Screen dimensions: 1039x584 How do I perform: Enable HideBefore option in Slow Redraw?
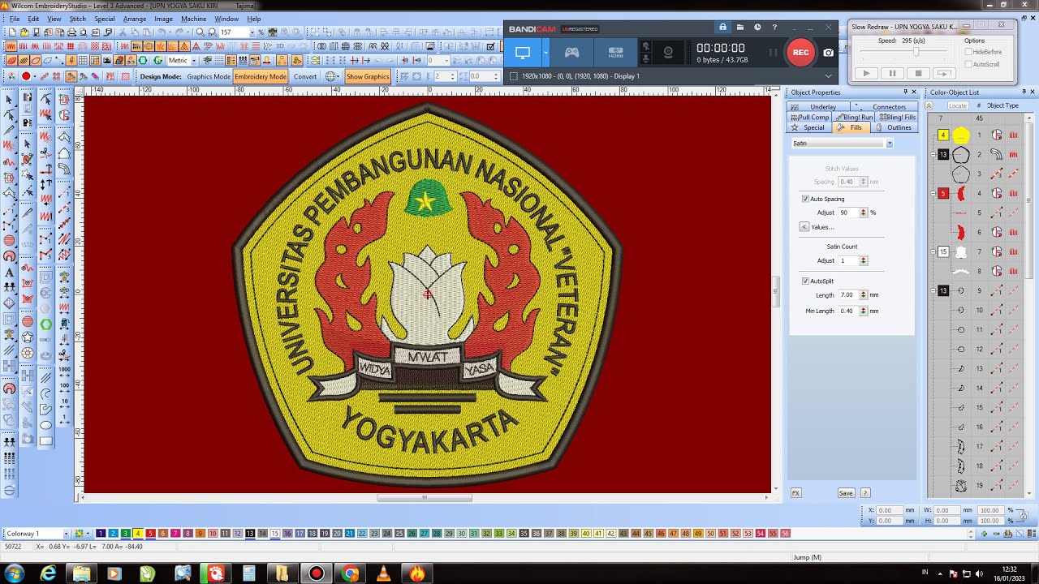pos(968,52)
